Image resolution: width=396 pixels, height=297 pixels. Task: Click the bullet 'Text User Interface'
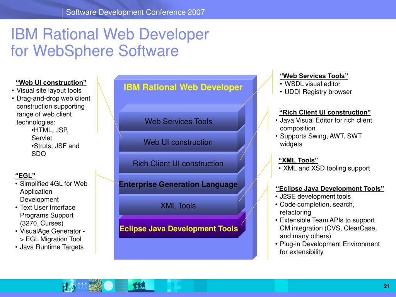click(48, 207)
